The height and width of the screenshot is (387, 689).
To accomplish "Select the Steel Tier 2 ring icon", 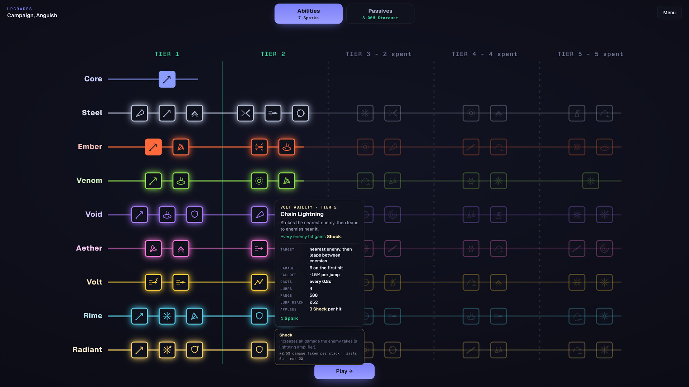I will (x=300, y=113).
